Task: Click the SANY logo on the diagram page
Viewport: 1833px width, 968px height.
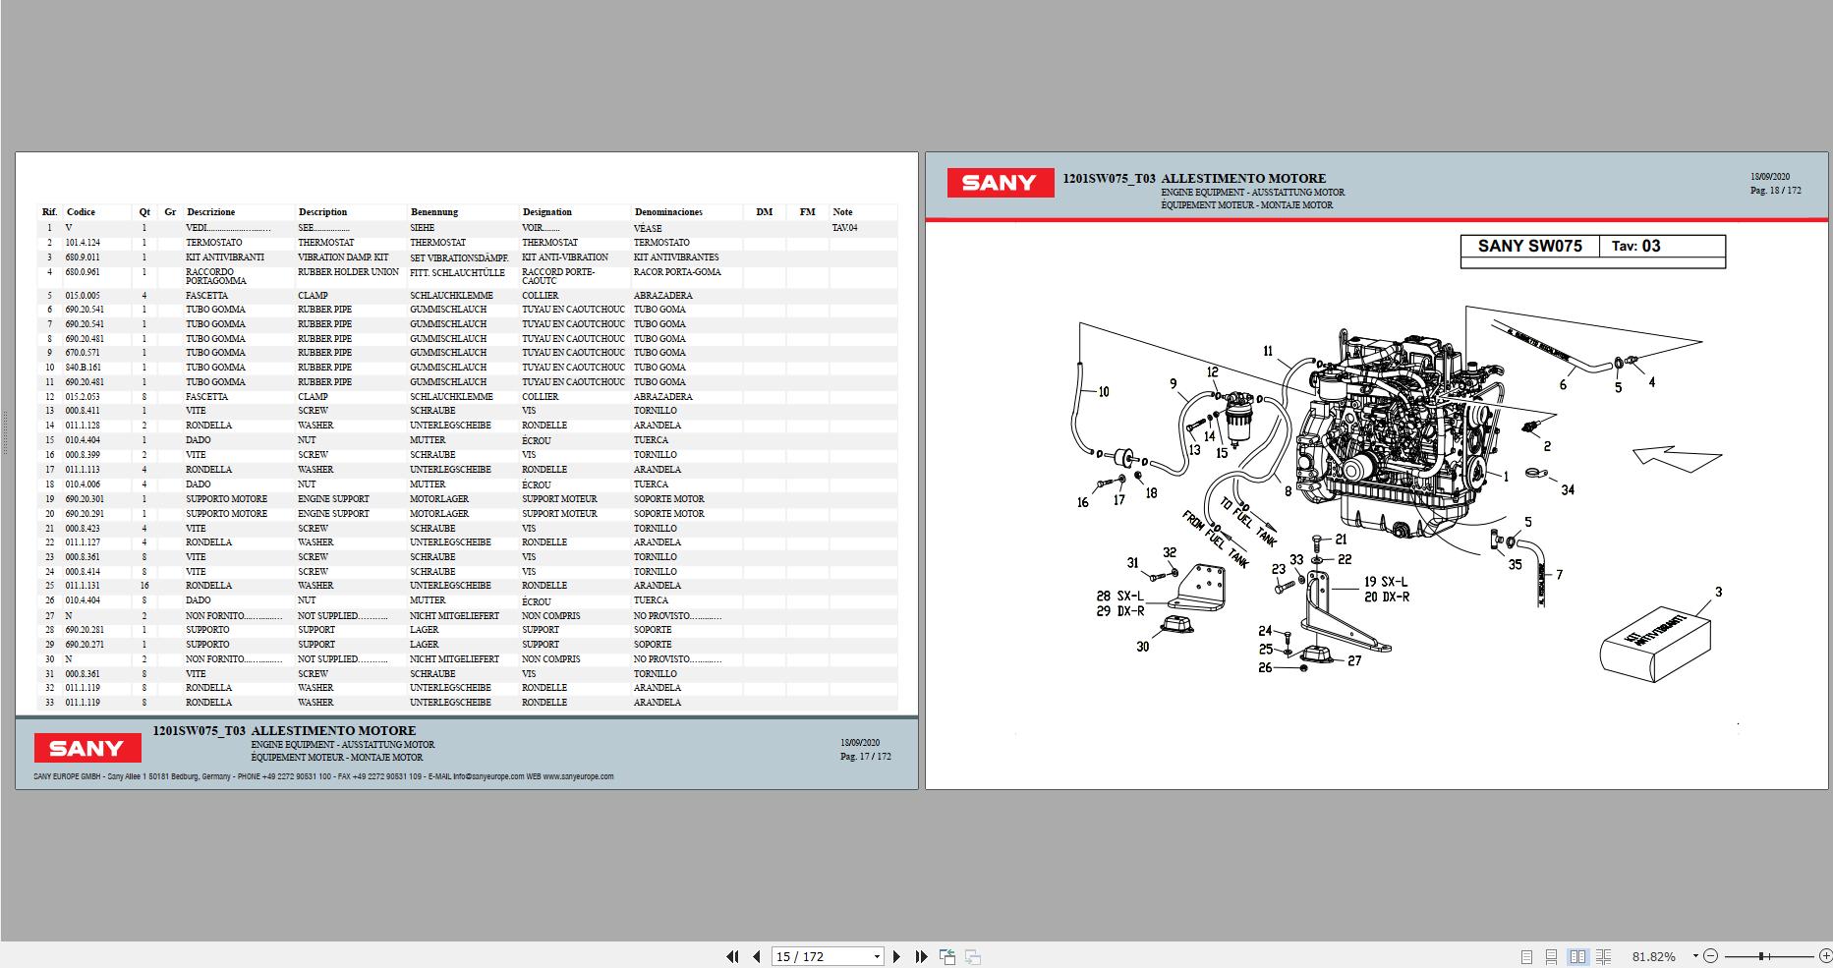Action: [1000, 183]
